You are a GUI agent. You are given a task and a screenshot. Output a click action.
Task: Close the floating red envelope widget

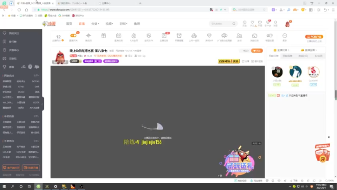[x=329, y=137]
